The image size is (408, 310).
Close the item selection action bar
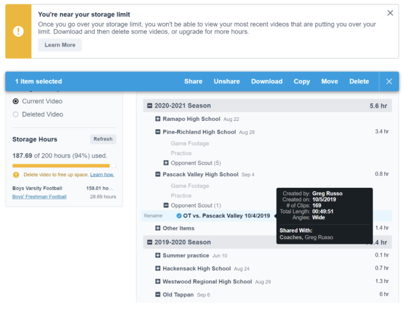pos(389,81)
